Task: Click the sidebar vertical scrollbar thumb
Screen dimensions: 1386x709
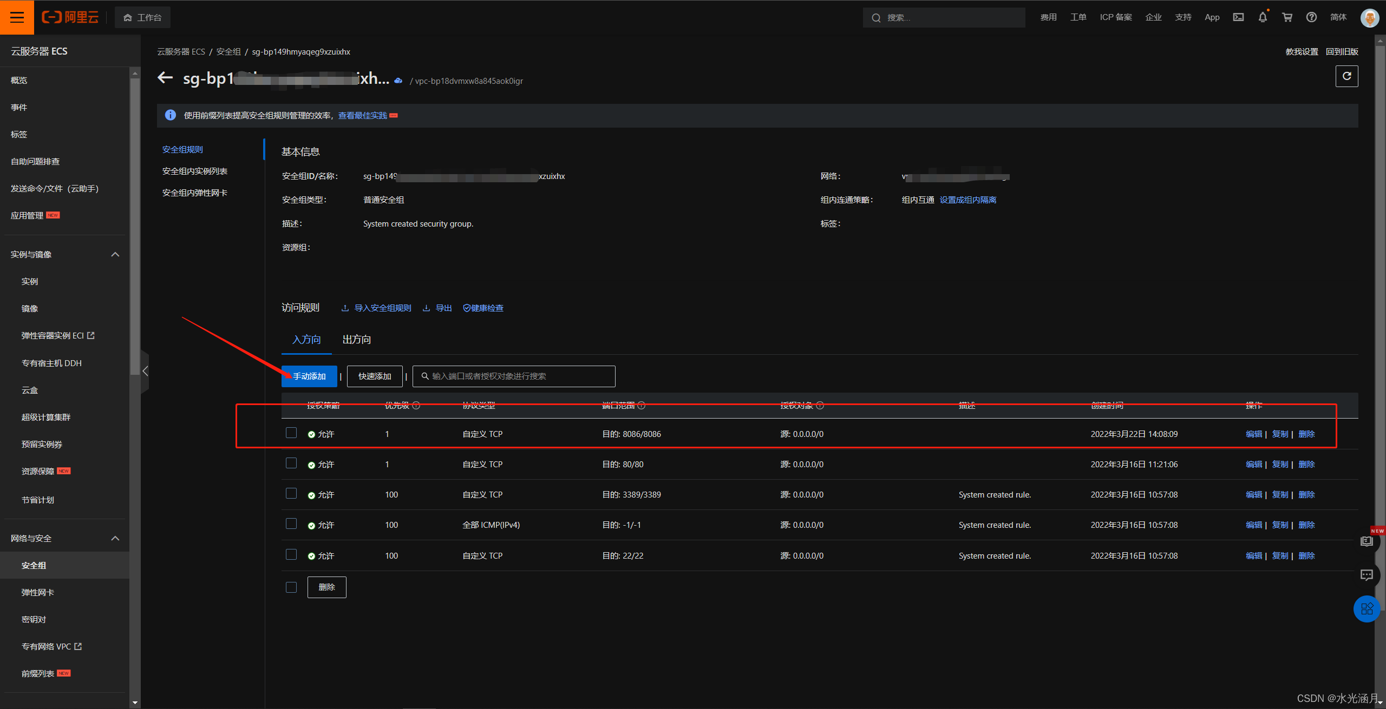Action: click(135, 227)
